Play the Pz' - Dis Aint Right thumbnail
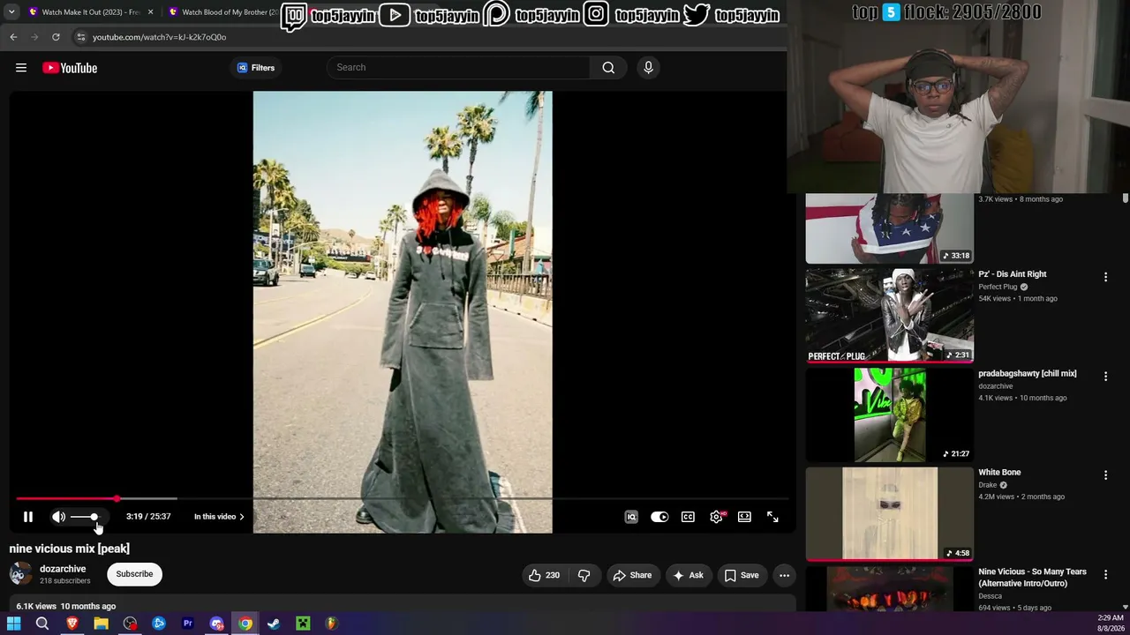 coord(890,315)
